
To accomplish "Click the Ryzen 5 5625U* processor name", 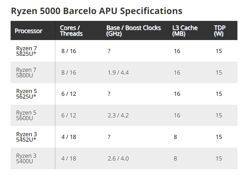I will (26, 94).
